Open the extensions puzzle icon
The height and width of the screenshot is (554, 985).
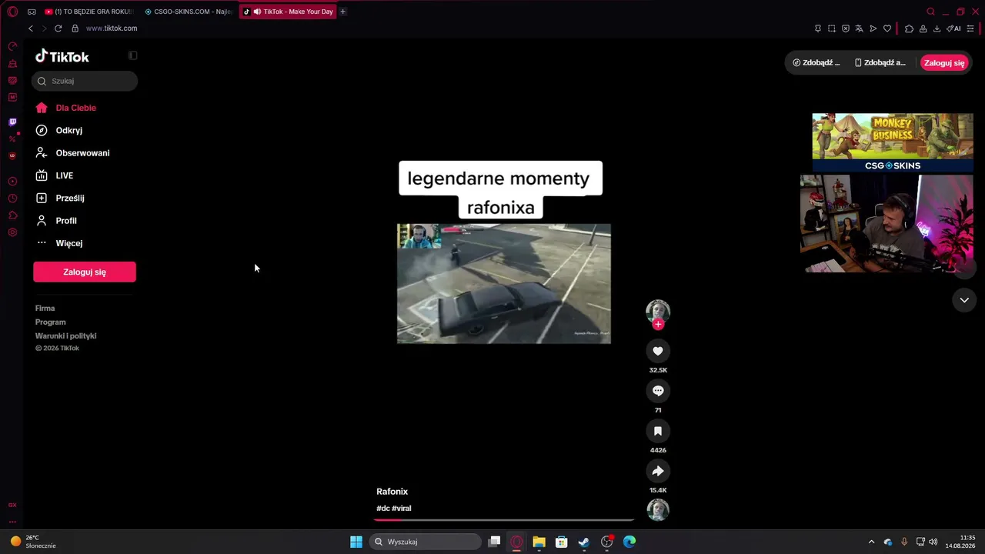pos(909,28)
